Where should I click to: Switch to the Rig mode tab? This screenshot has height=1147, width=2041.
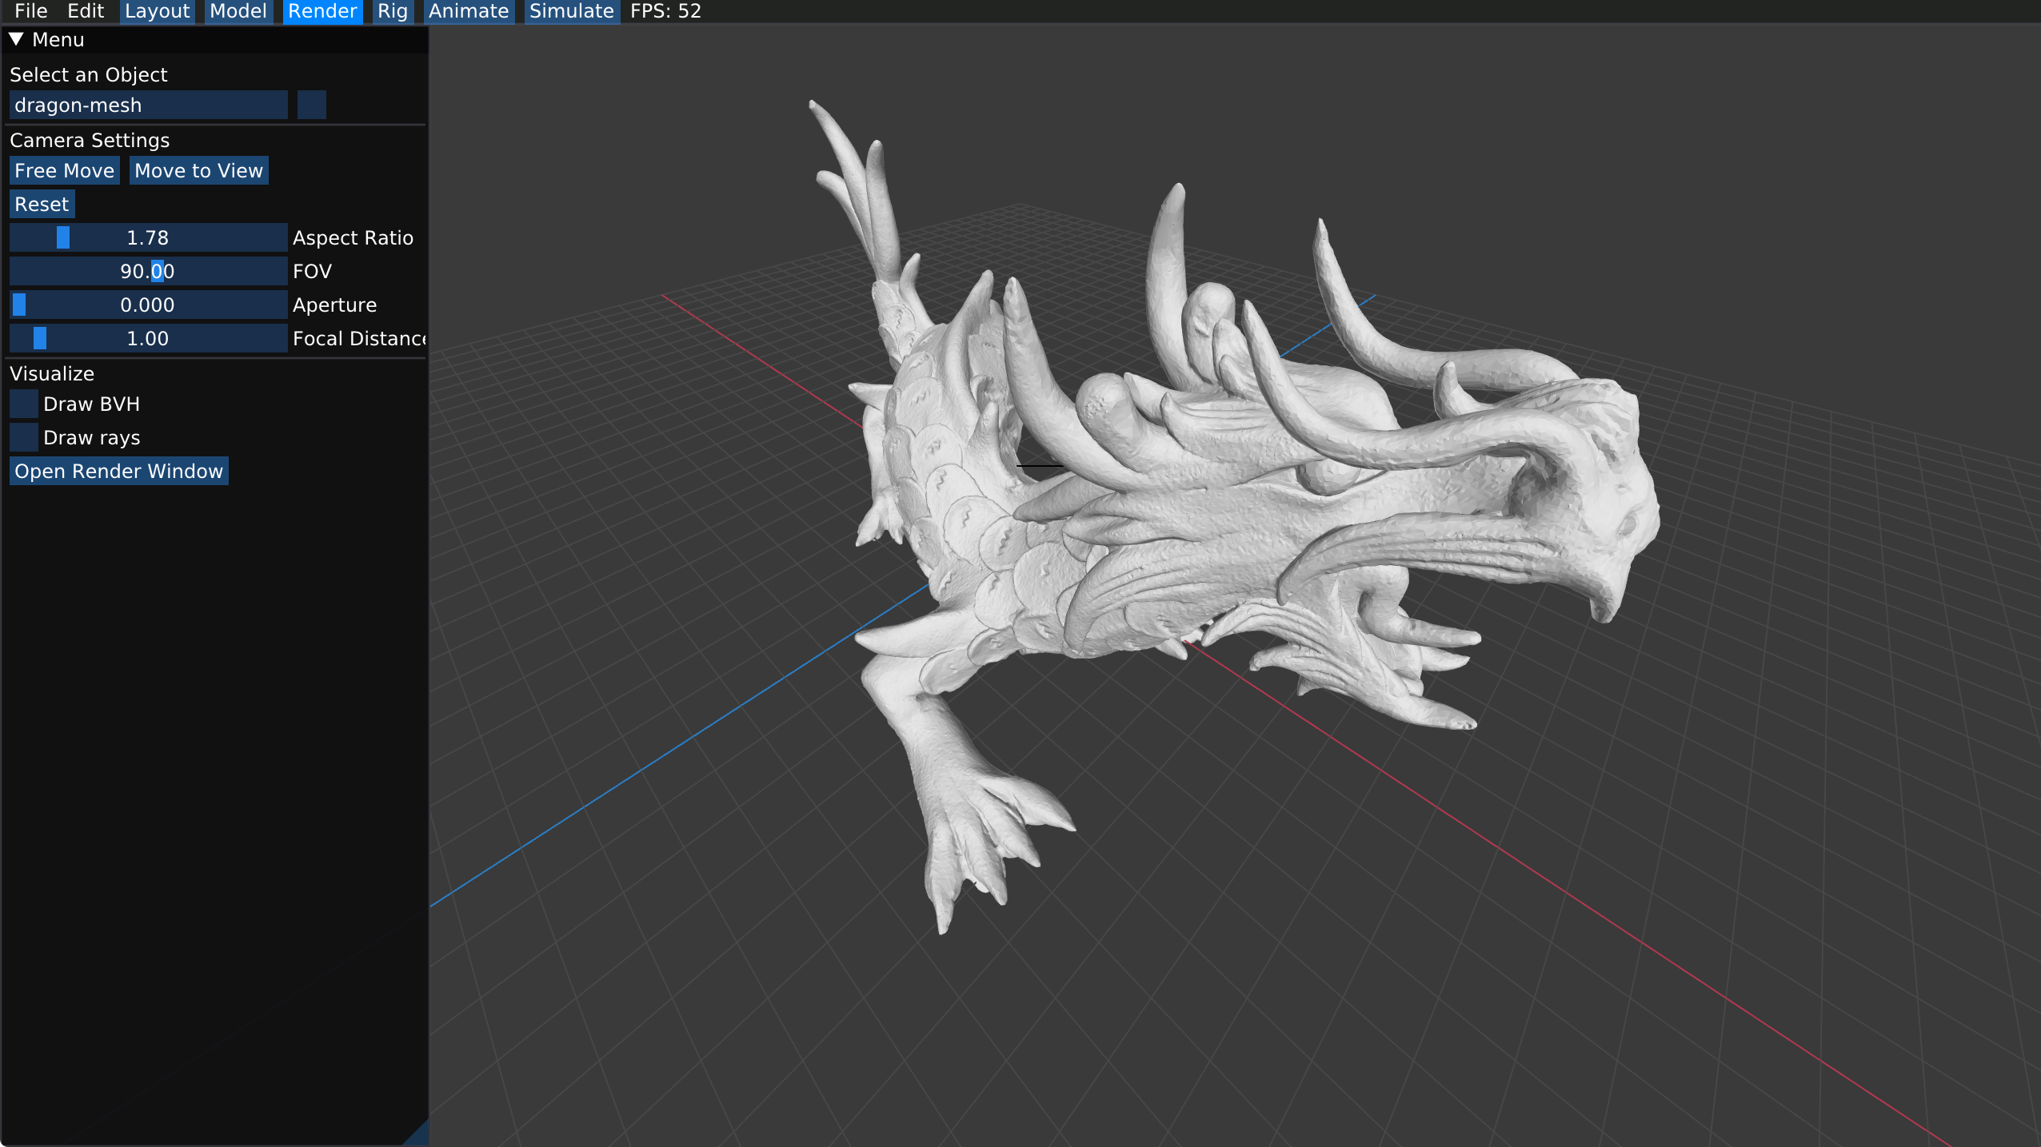pos(393,11)
